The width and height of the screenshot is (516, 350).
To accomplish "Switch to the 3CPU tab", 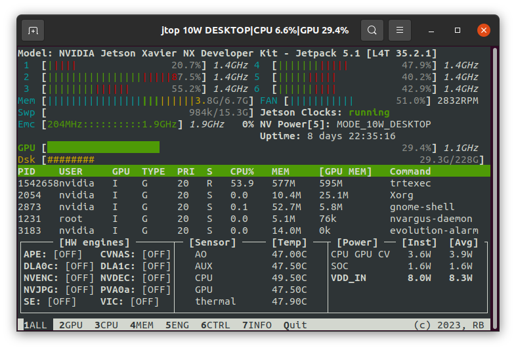I will tap(106, 325).
